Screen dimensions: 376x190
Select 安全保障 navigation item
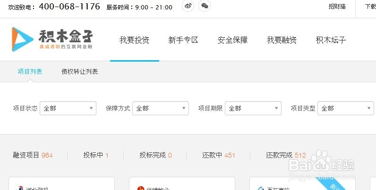click(232, 40)
